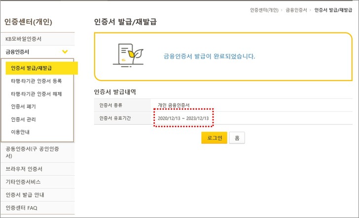Screen dimensions: 359x218
Task: Click the 개인 금융인증서 value
Action: (x=174, y=106)
